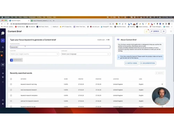
Task: Click the collapse sidebar icon near bottom
Action: click(3, 100)
